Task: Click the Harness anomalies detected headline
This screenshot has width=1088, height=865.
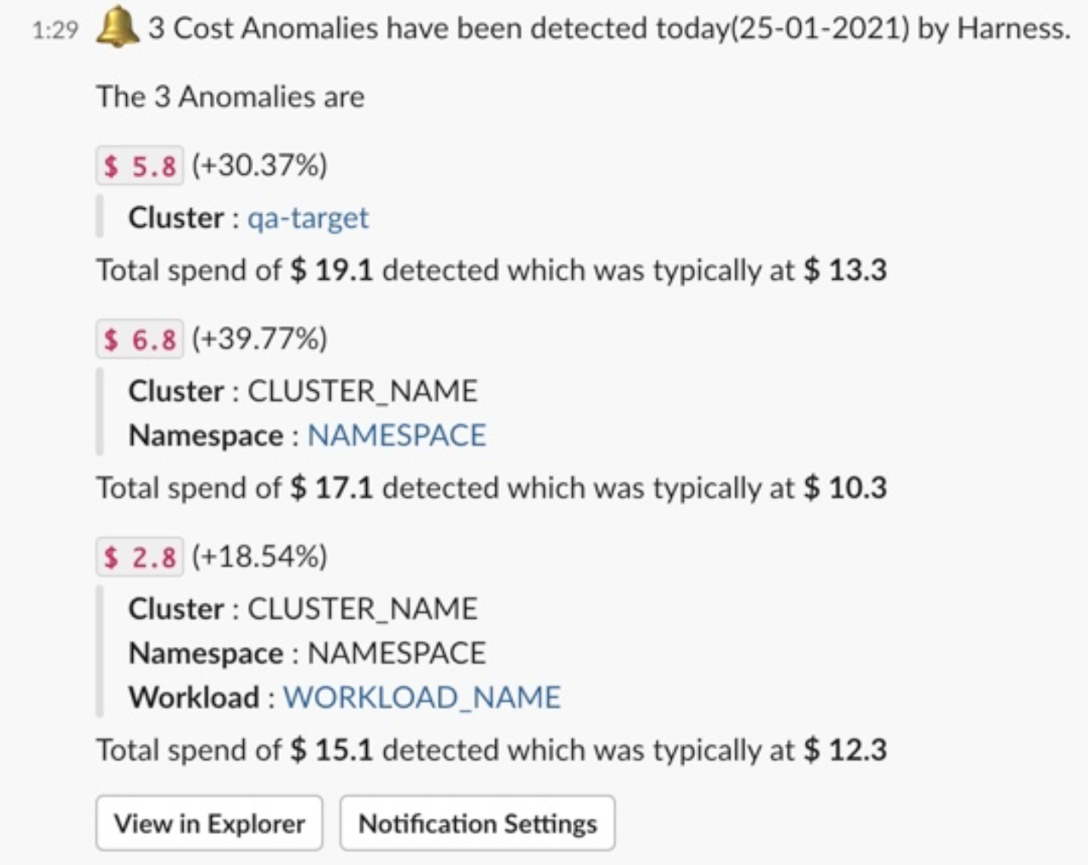Action: (x=609, y=29)
